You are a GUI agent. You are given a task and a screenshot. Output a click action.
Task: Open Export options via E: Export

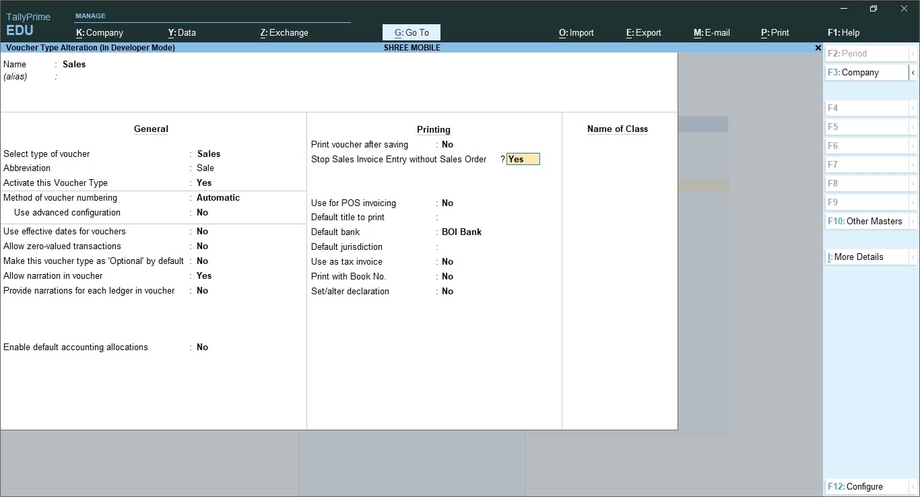[643, 32]
